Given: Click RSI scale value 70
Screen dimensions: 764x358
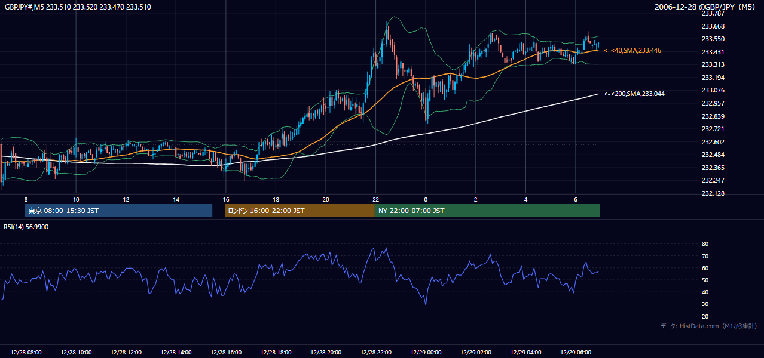Looking at the screenshot, I should click(705, 256).
